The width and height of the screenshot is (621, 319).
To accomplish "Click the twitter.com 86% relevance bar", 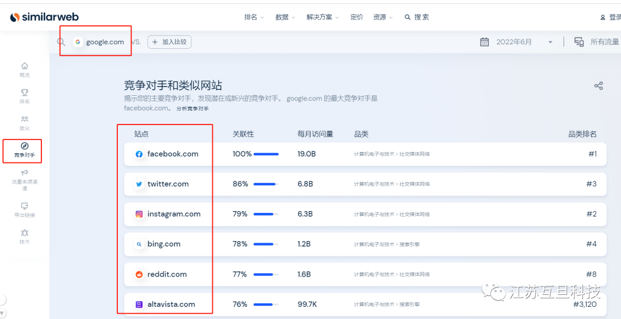I will [x=266, y=184].
